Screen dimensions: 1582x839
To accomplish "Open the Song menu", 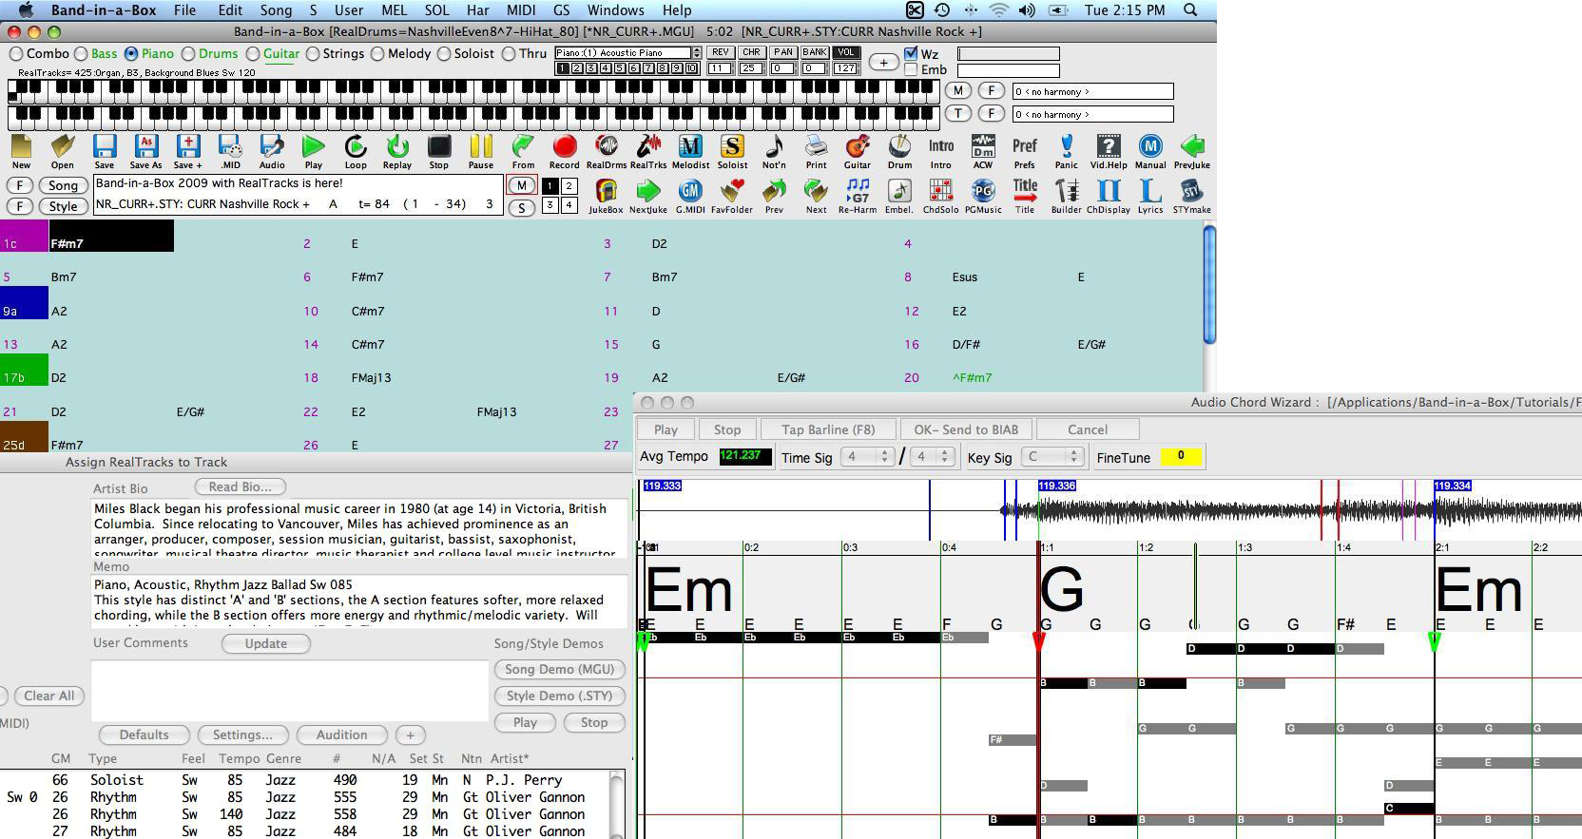I will click(276, 10).
